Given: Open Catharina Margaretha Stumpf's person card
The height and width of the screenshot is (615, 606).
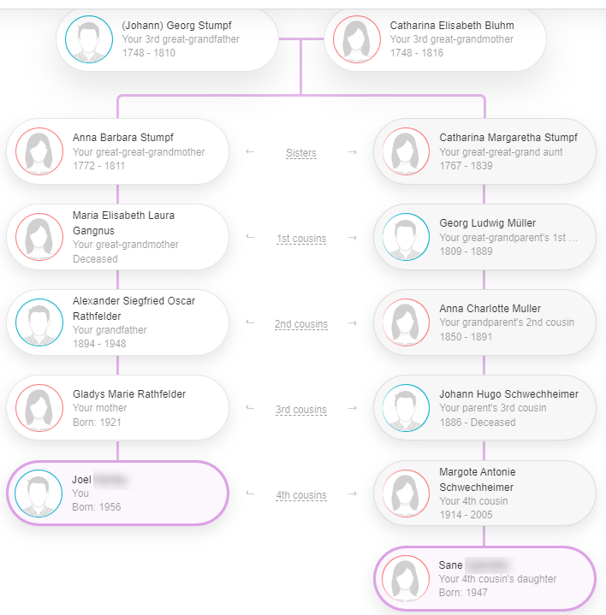Looking at the screenshot, I should point(484,151).
